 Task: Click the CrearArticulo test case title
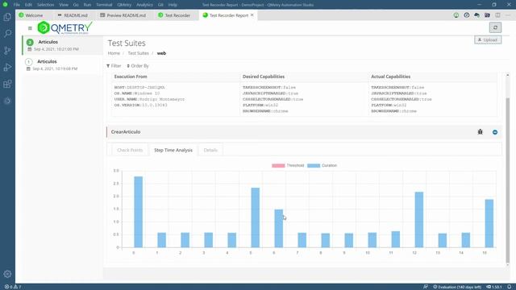pyautogui.click(x=126, y=132)
